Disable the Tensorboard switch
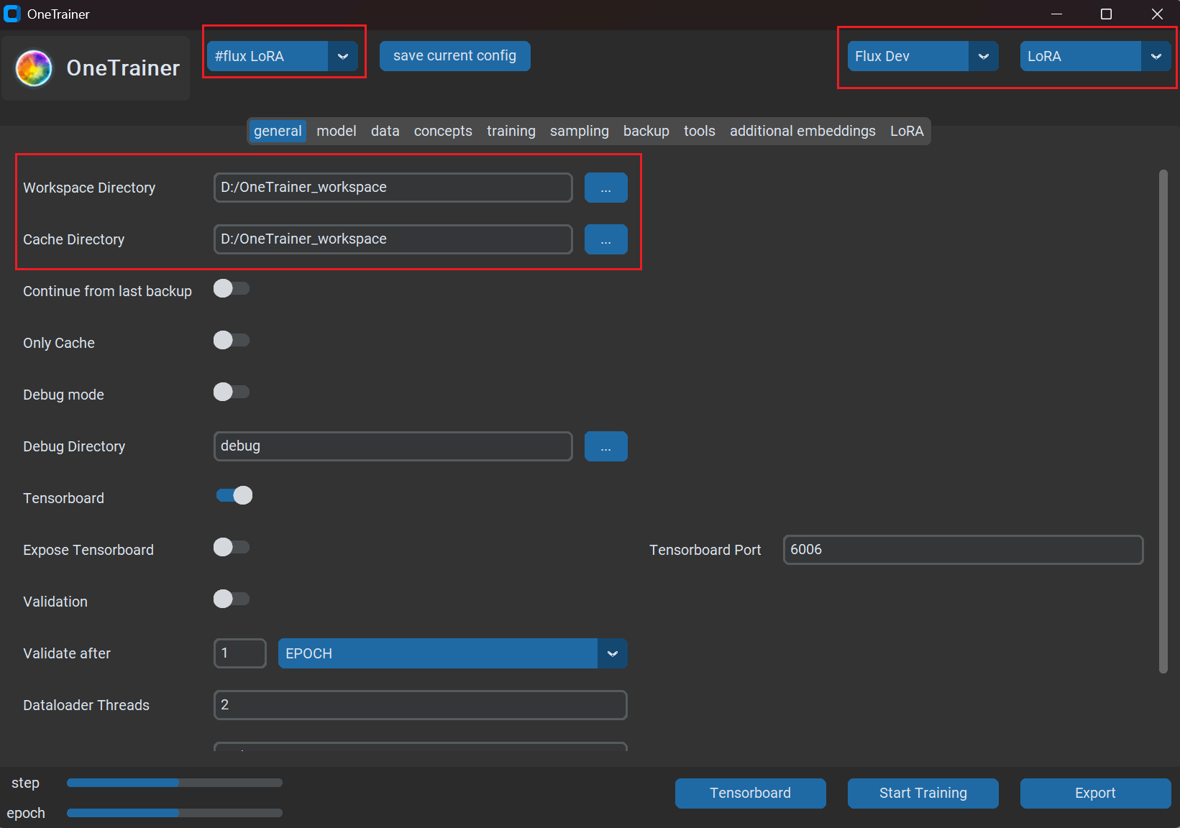The height and width of the screenshot is (828, 1180). (234, 495)
